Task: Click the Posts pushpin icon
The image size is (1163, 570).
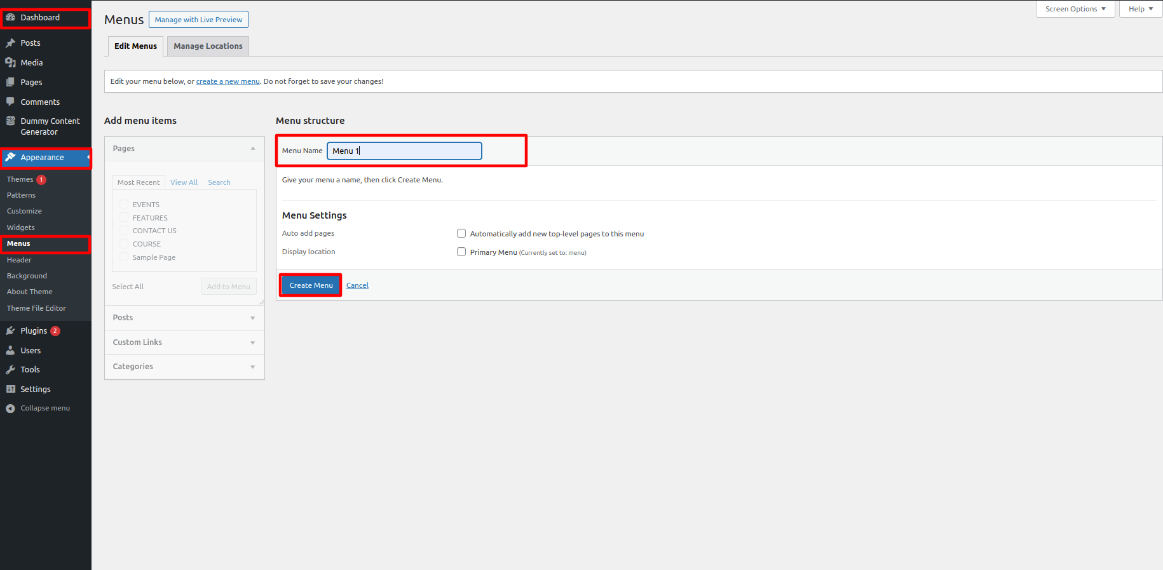Action: pyautogui.click(x=11, y=43)
